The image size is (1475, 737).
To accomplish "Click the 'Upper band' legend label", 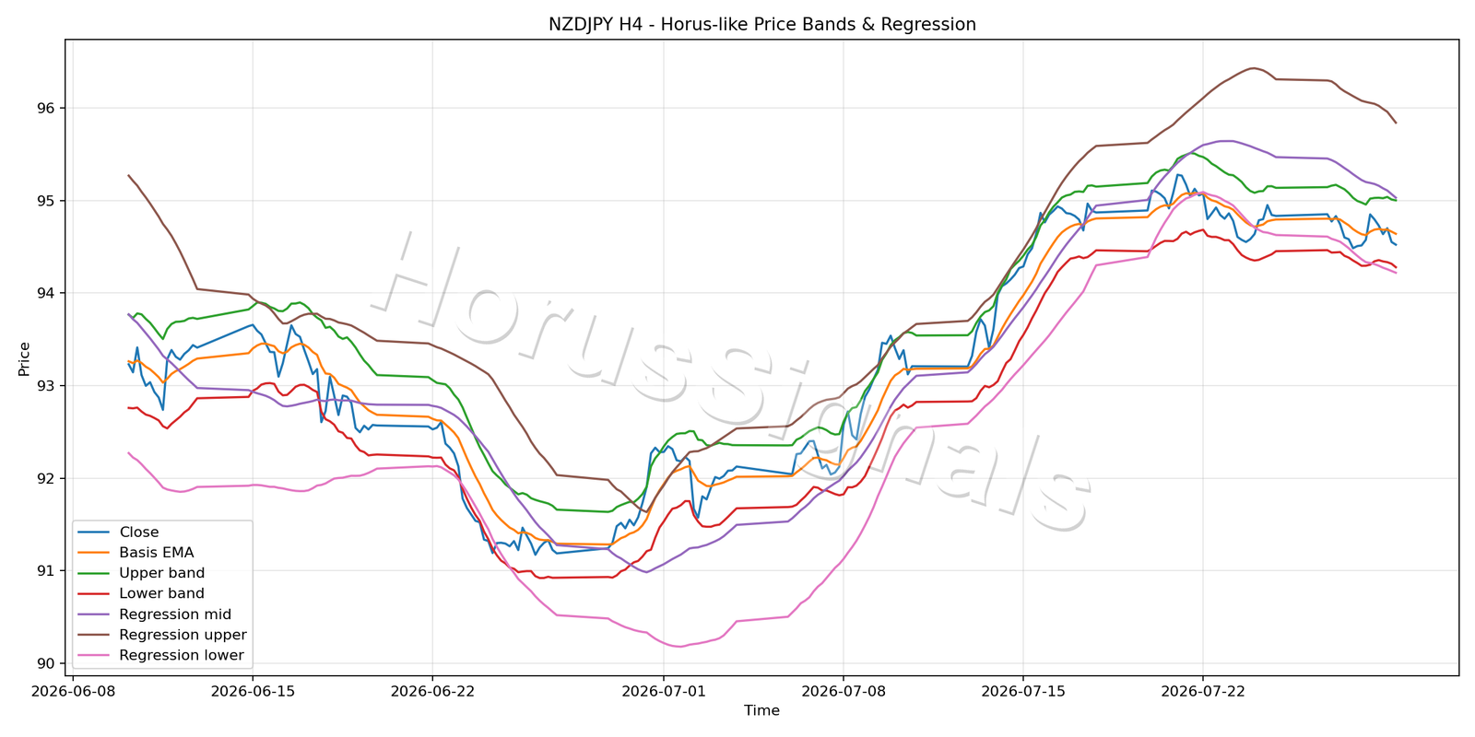I will pyautogui.click(x=162, y=573).
